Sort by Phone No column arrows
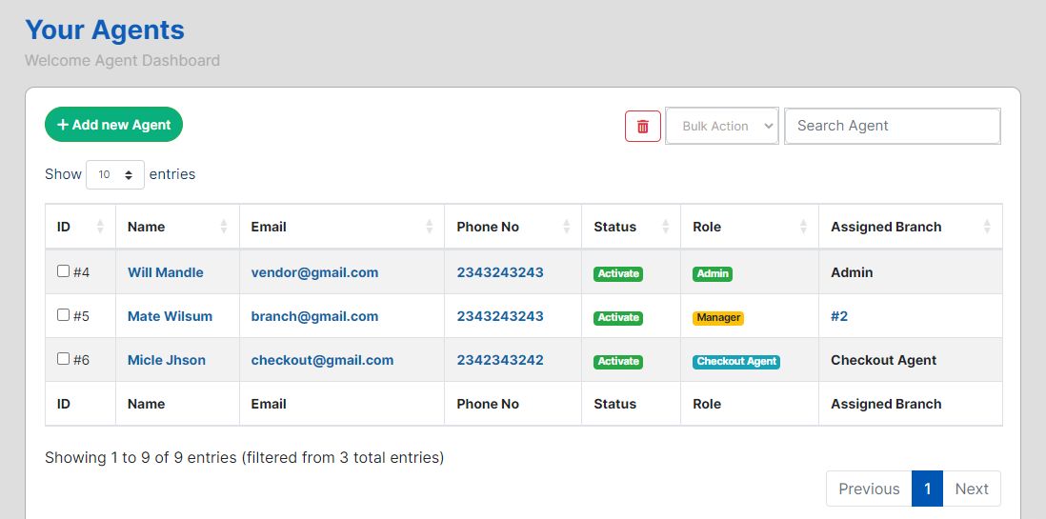This screenshot has width=1046, height=519. 566,227
